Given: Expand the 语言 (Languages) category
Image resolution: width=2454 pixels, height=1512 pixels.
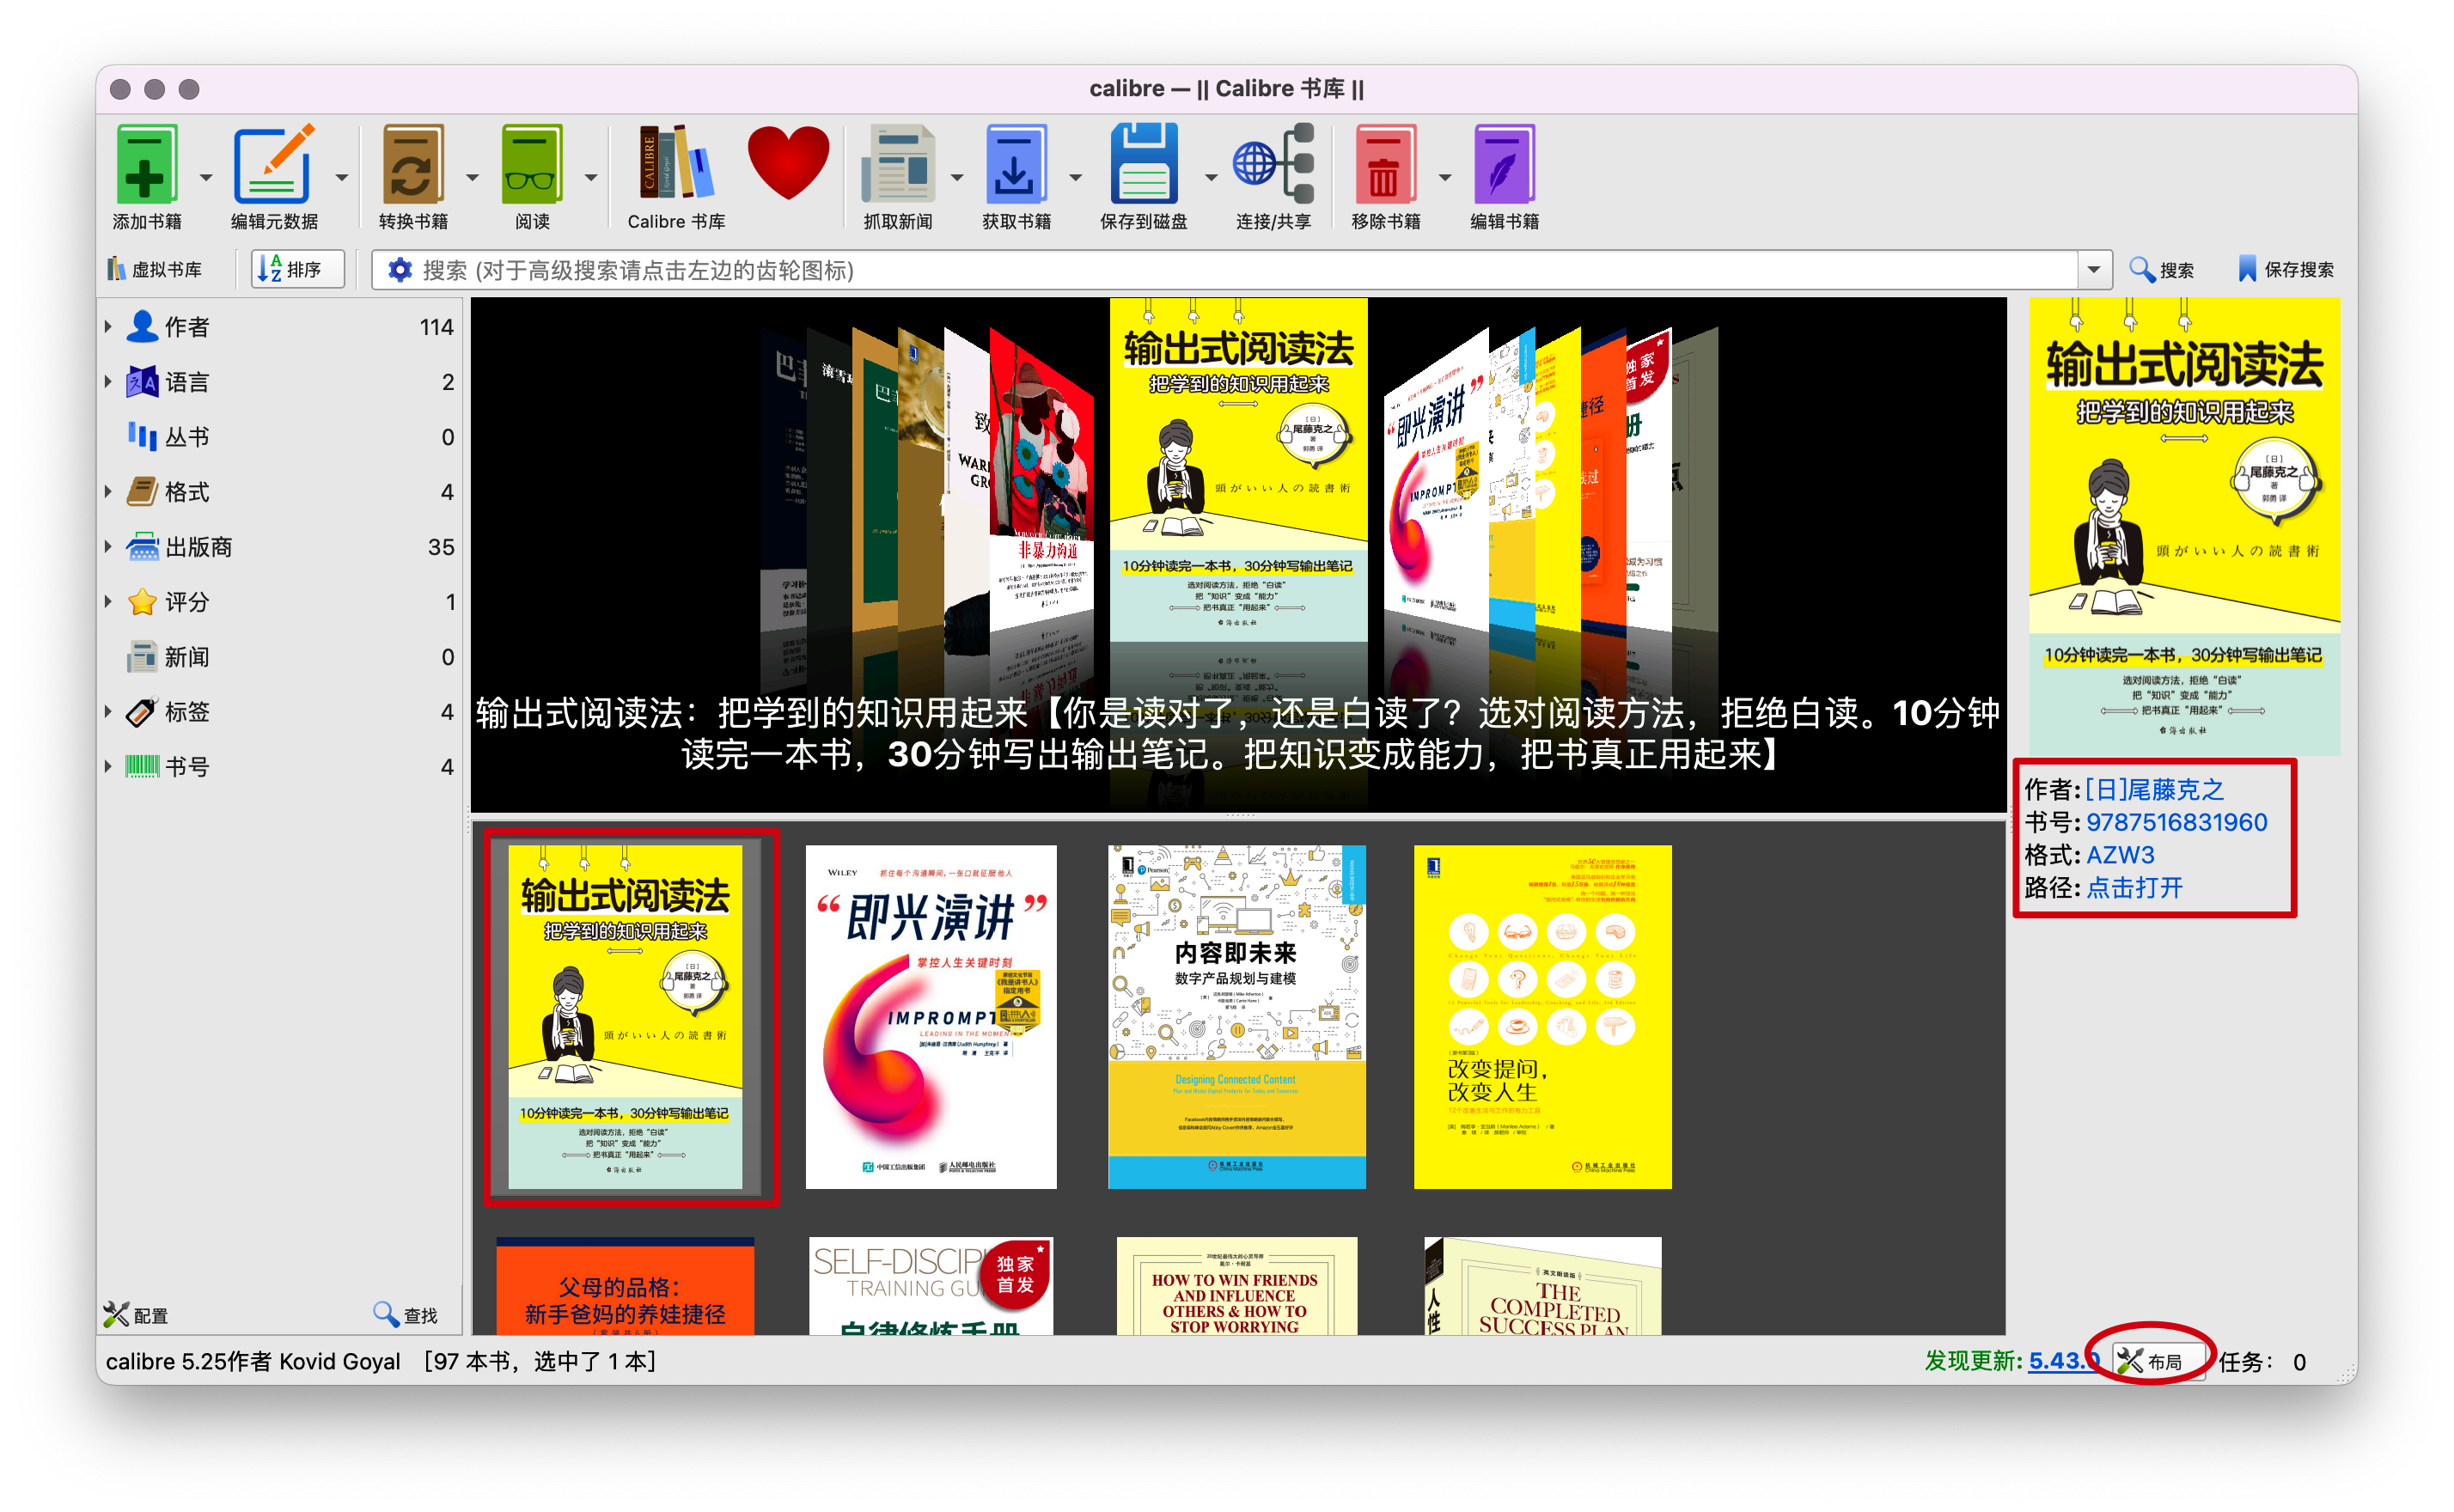Looking at the screenshot, I should coord(108,381).
